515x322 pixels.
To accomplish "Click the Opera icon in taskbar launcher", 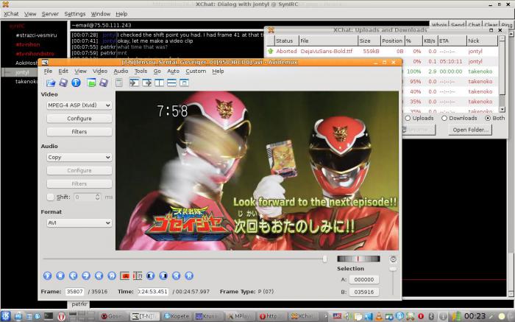I will 61,316.
